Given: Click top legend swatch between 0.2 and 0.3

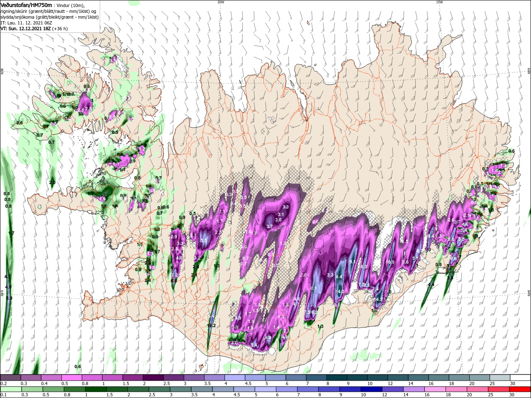Looking at the screenshot, I should pos(10,378).
